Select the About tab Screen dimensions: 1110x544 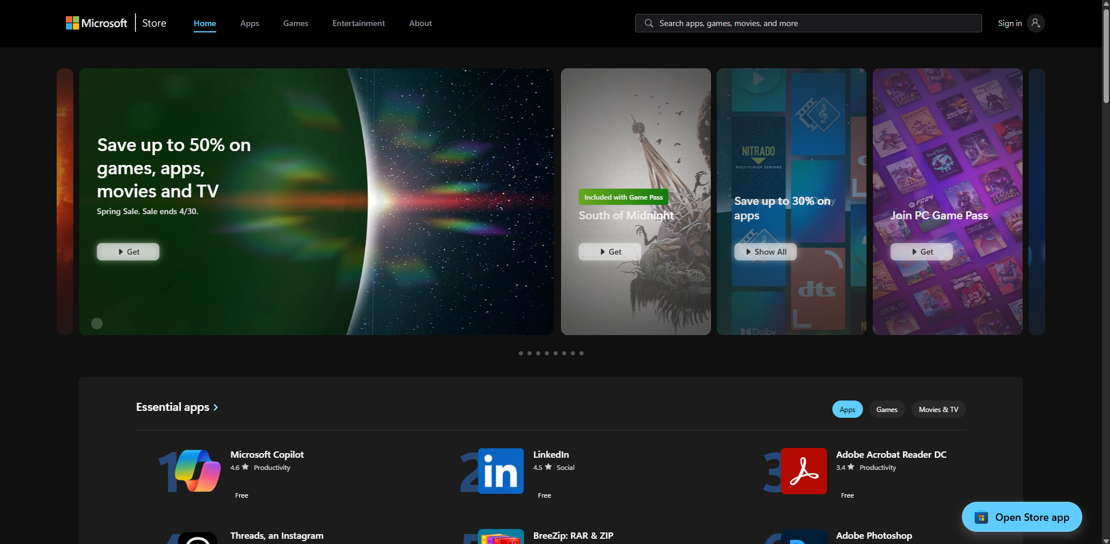421,23
